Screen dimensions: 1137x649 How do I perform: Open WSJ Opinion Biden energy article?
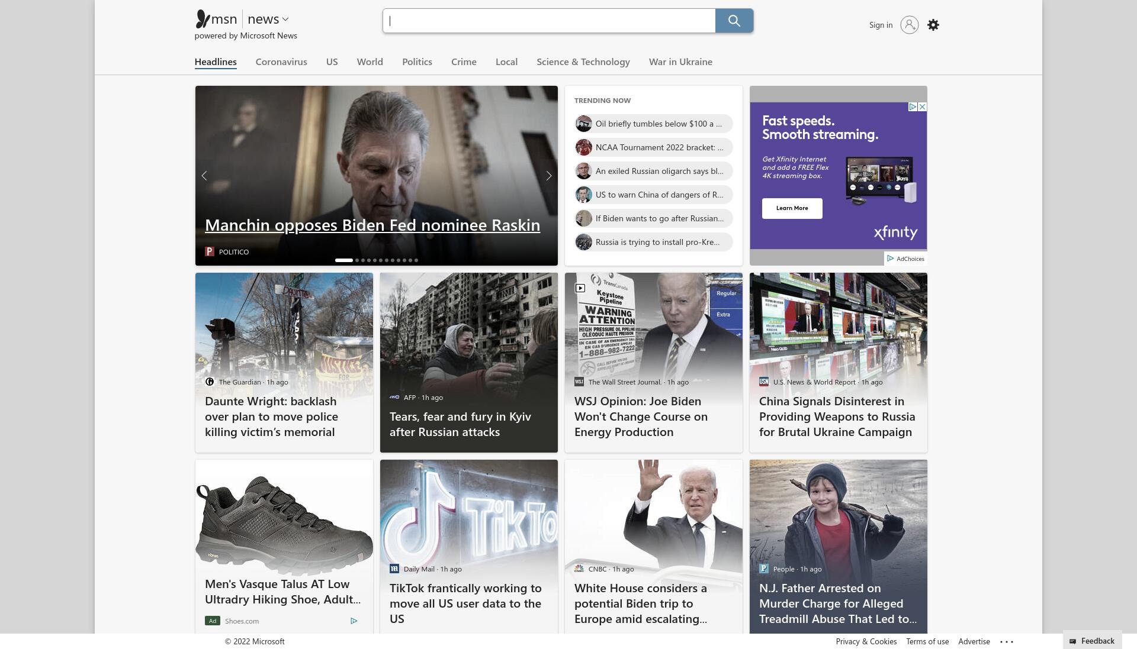[x=641, y=416]
